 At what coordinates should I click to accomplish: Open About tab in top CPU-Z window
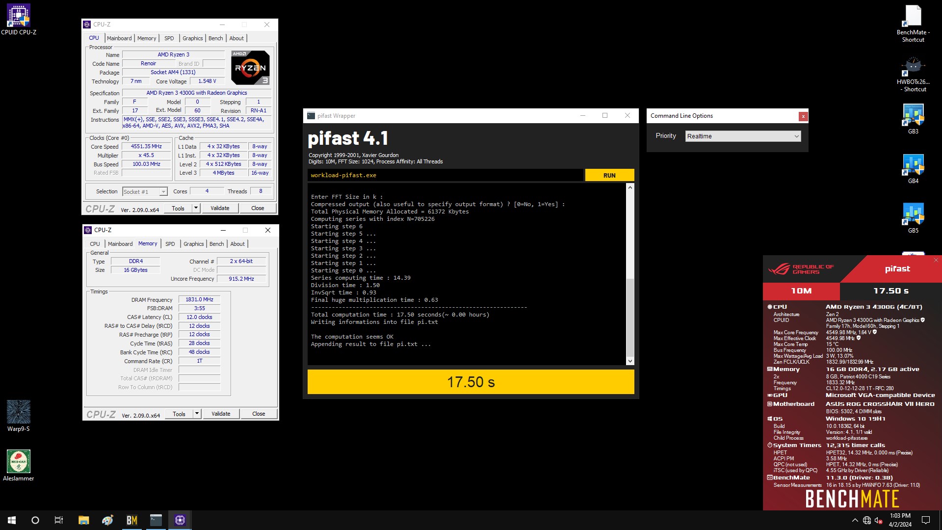point(236,38)
